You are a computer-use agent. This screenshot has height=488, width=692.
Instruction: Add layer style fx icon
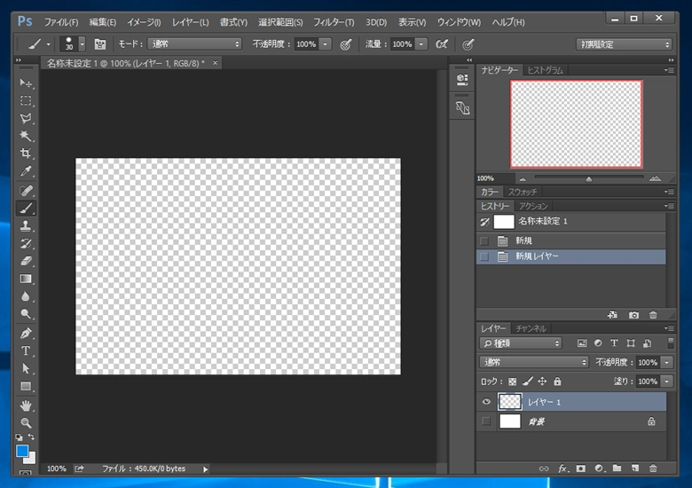point(562,468)
